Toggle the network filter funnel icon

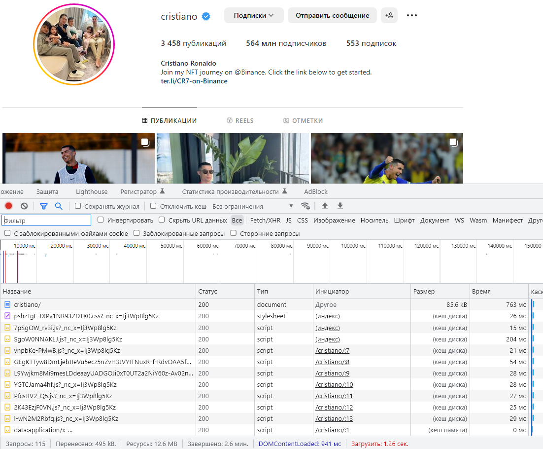click(x=44, y=206)
